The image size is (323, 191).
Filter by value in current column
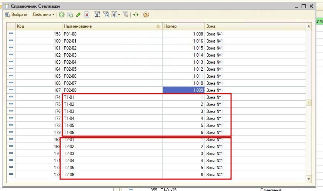point(106,14)
